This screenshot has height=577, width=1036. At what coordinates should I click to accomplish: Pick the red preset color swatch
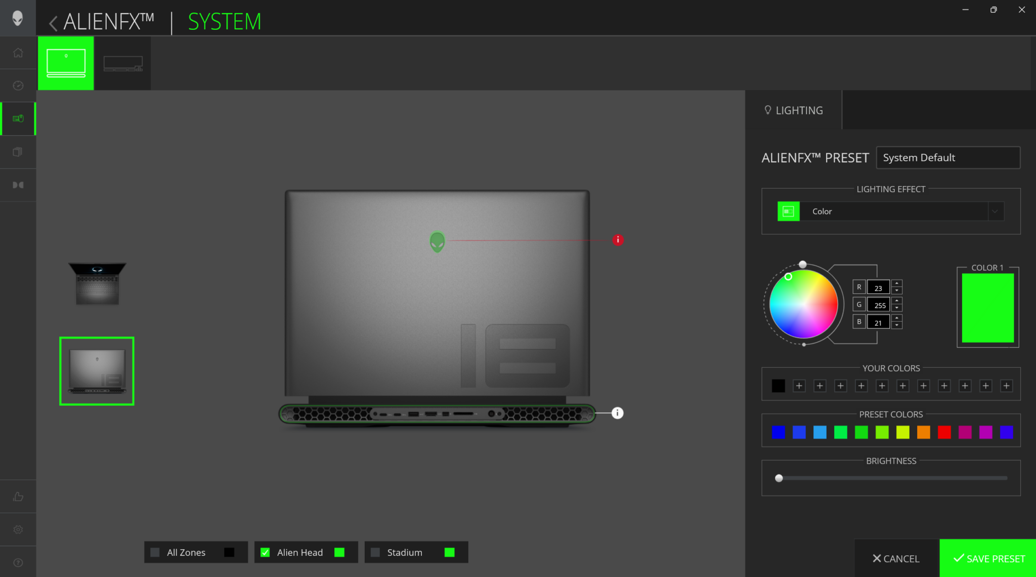pyautogui.click(x=944, y=432)
